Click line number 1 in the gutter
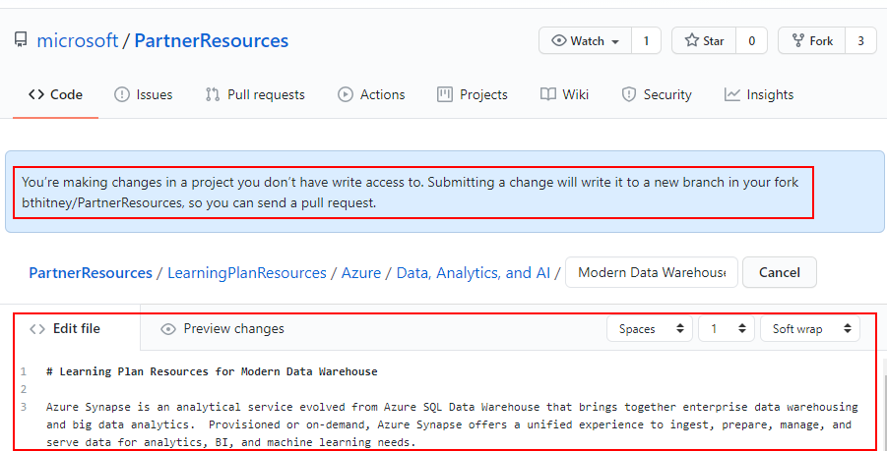This screenshot has height=451, width=887. tap(24, 371)
